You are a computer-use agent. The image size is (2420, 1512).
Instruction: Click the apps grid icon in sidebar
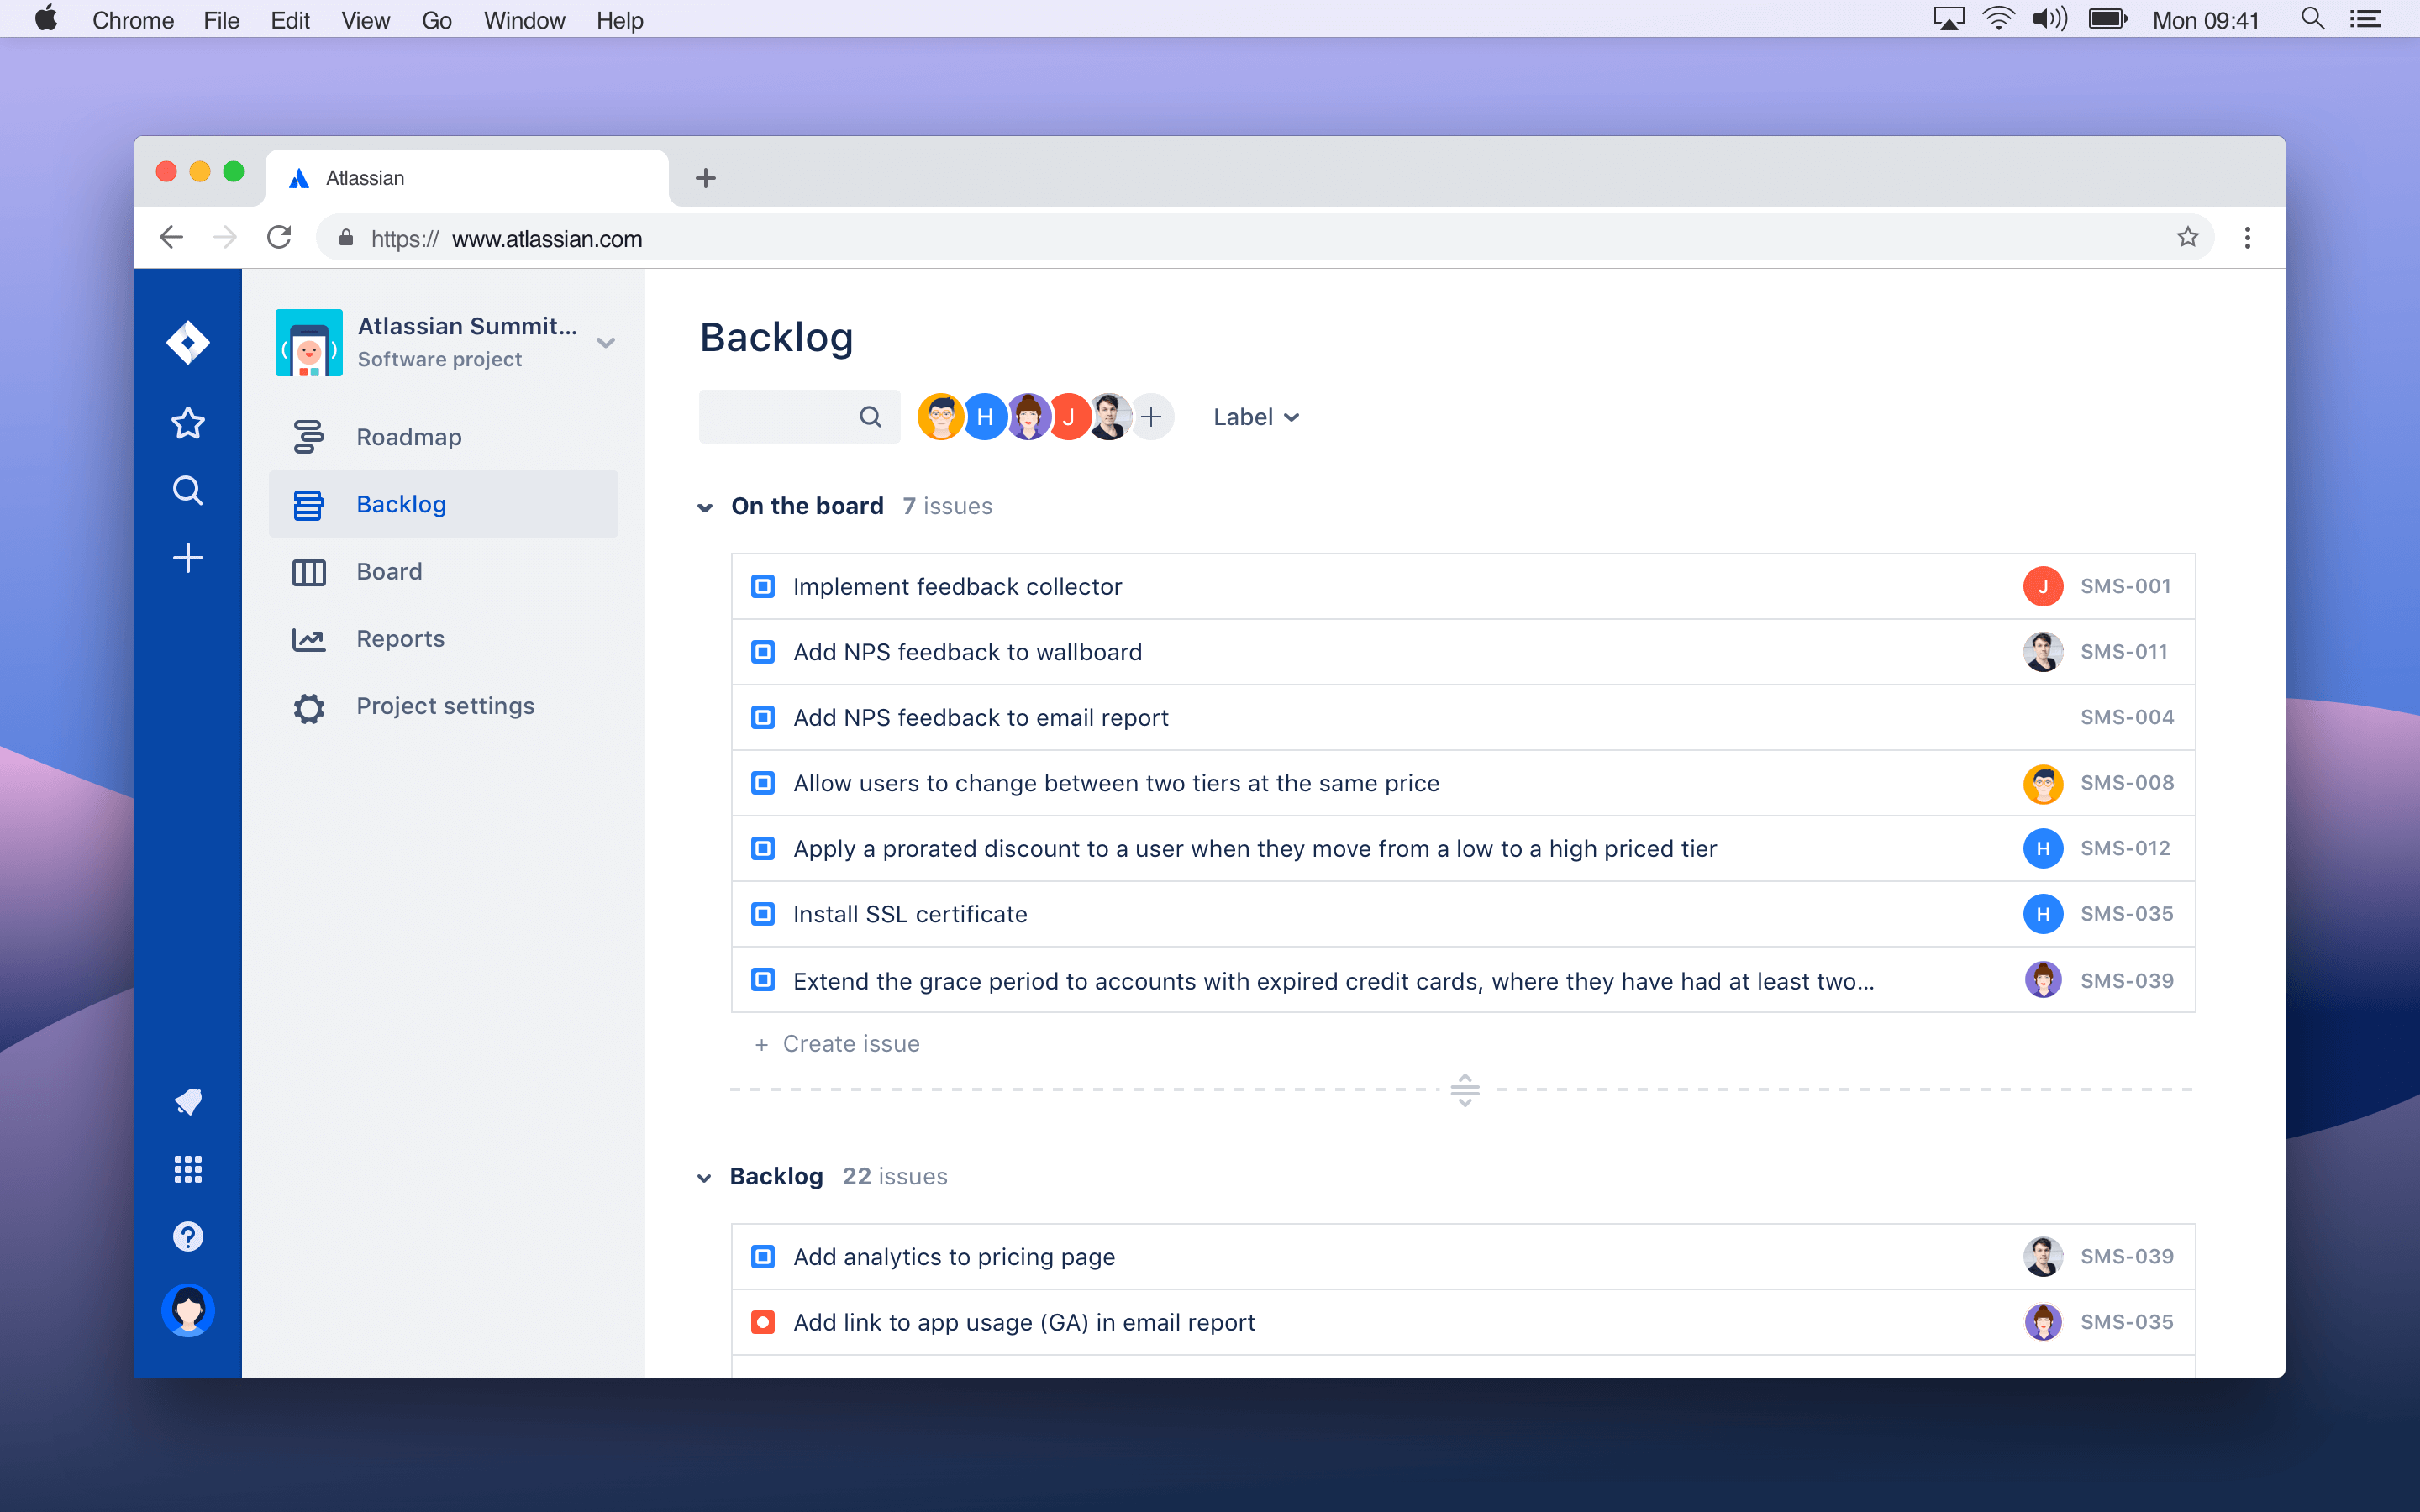click(188, 1168)
